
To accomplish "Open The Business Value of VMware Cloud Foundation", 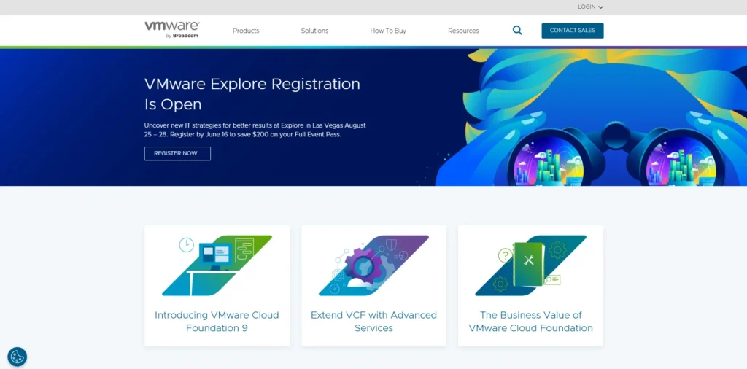I will [531, 322].
